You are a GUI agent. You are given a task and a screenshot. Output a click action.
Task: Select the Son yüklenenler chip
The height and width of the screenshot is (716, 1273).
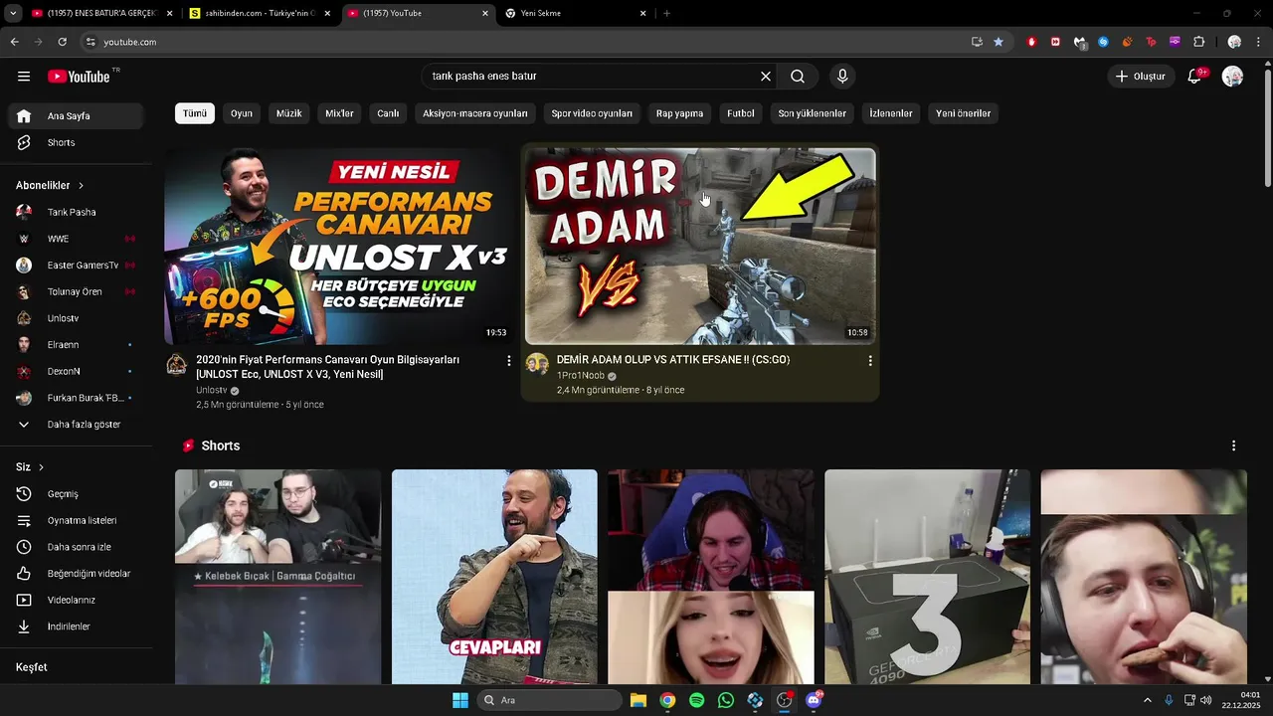tap(812, 113)
